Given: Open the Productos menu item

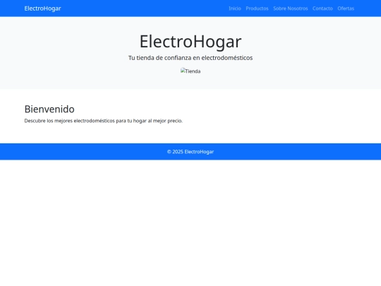Looking at the screenshot, I should [257, 8].
